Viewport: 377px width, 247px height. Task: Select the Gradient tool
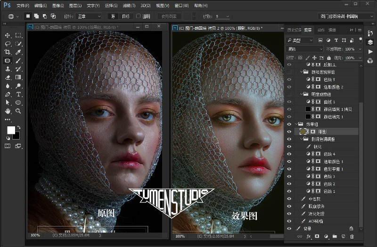pyautogui.click(x=18, y=77)
